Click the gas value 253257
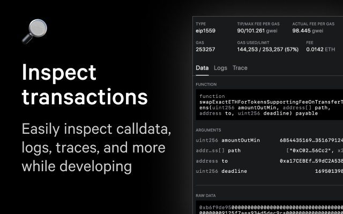Viewport: 343px width, 214px height. tap(205, 49)
